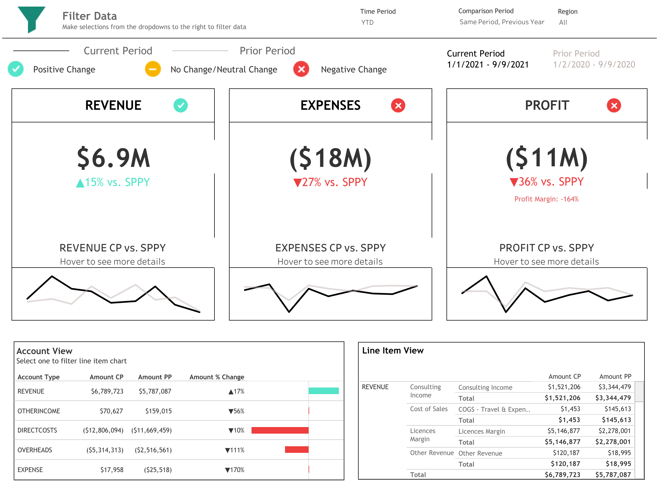
Task: Click the Other Revenue line item
Action: (480, 453)
